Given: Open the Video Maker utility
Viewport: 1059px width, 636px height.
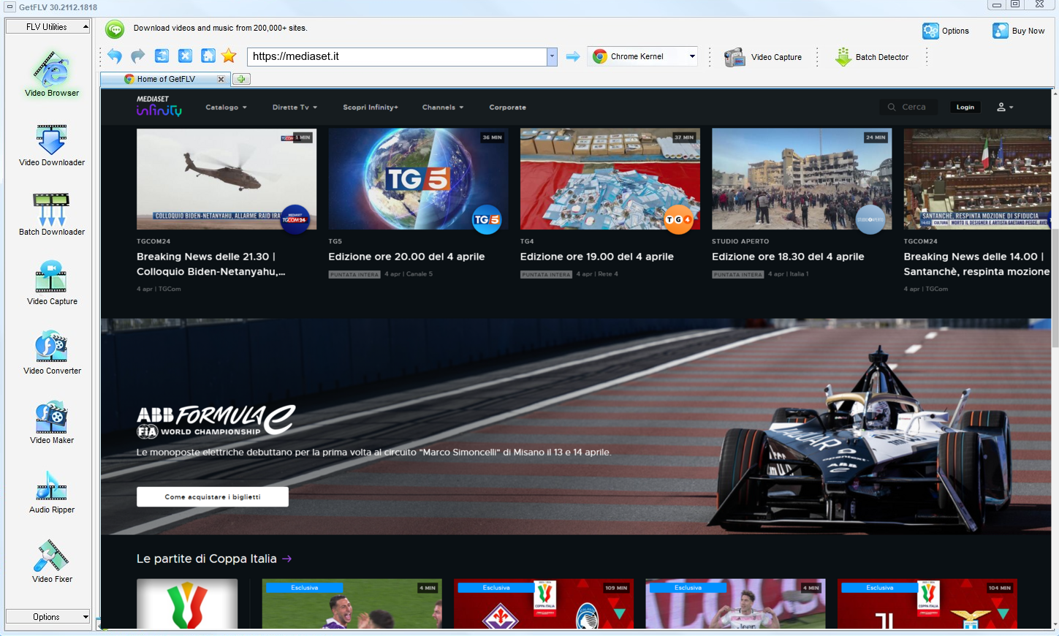Looking at the screenshot, I should point(51,422).
